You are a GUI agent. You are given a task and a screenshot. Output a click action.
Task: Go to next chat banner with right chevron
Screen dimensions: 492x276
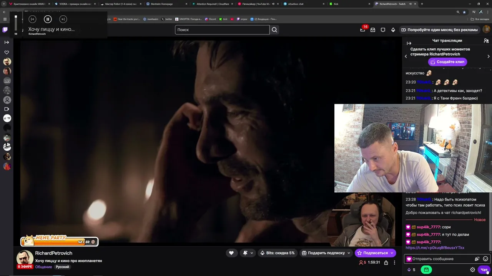[489, 56]
